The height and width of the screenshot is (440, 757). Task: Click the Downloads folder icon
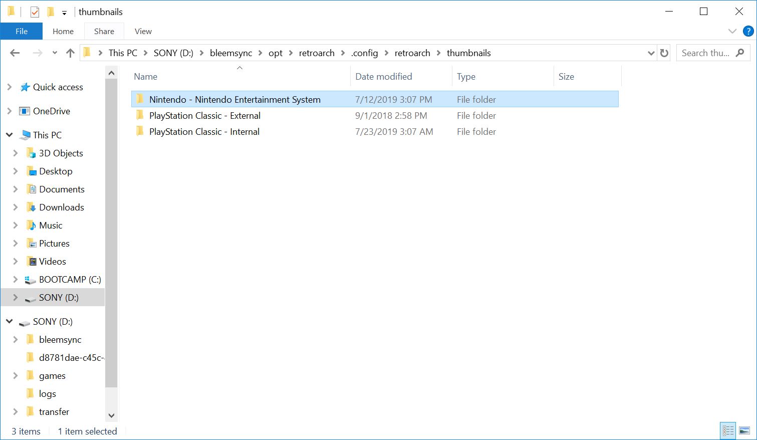pyautogui.click(x=31, y=207)
